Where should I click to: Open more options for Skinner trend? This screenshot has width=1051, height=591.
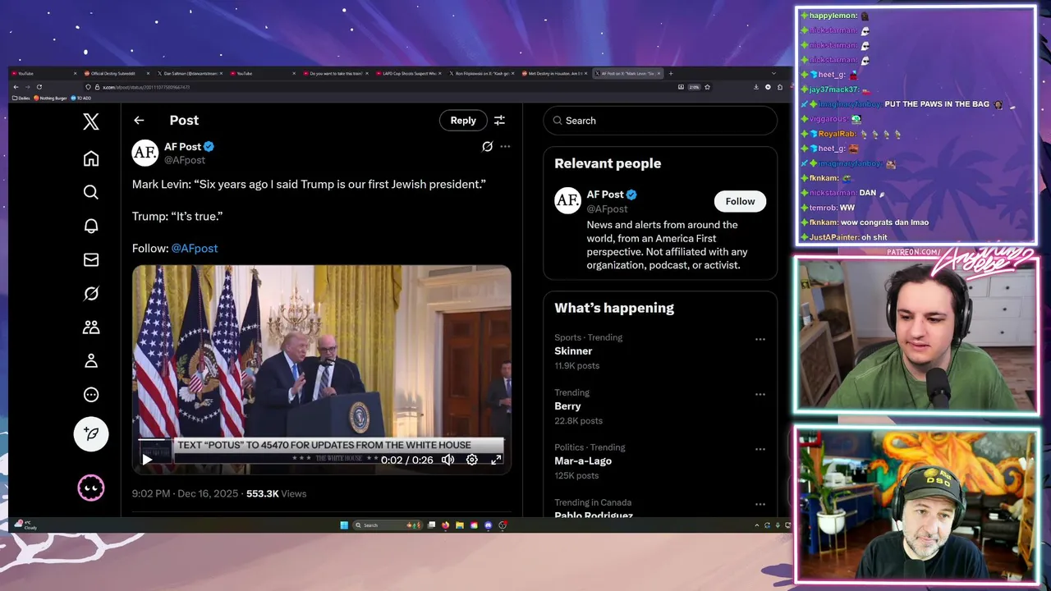[760, 339]
